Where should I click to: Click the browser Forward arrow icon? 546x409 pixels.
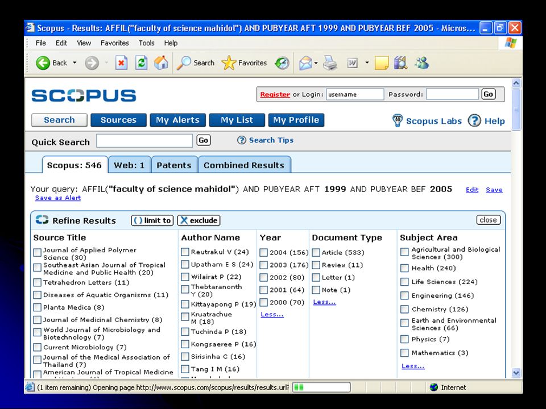(92, 63)
